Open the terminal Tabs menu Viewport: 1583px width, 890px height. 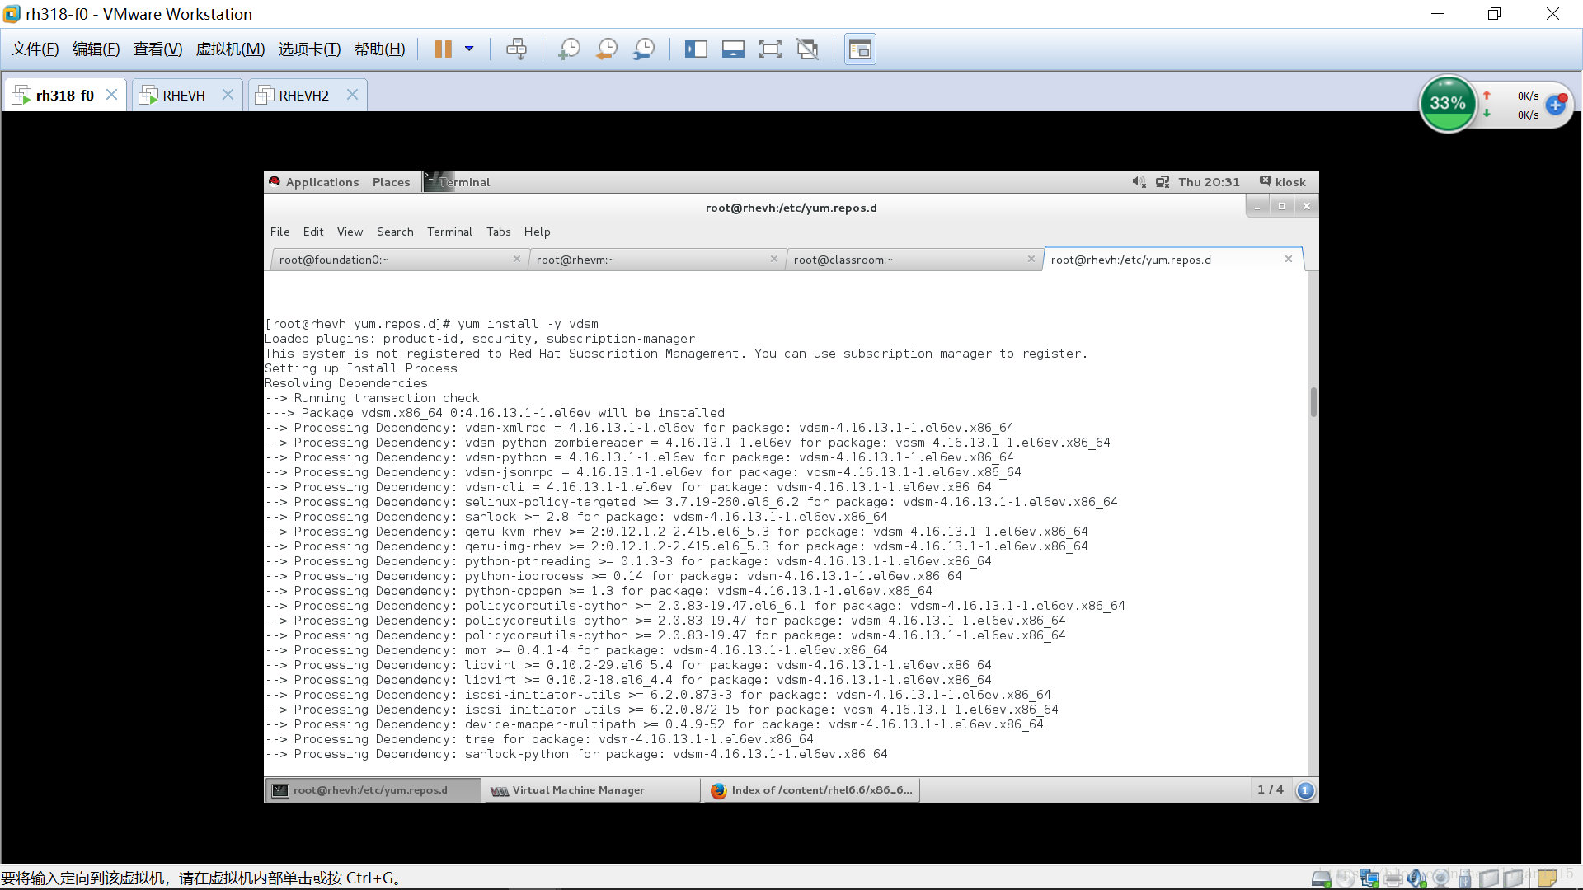coord(499,232)
